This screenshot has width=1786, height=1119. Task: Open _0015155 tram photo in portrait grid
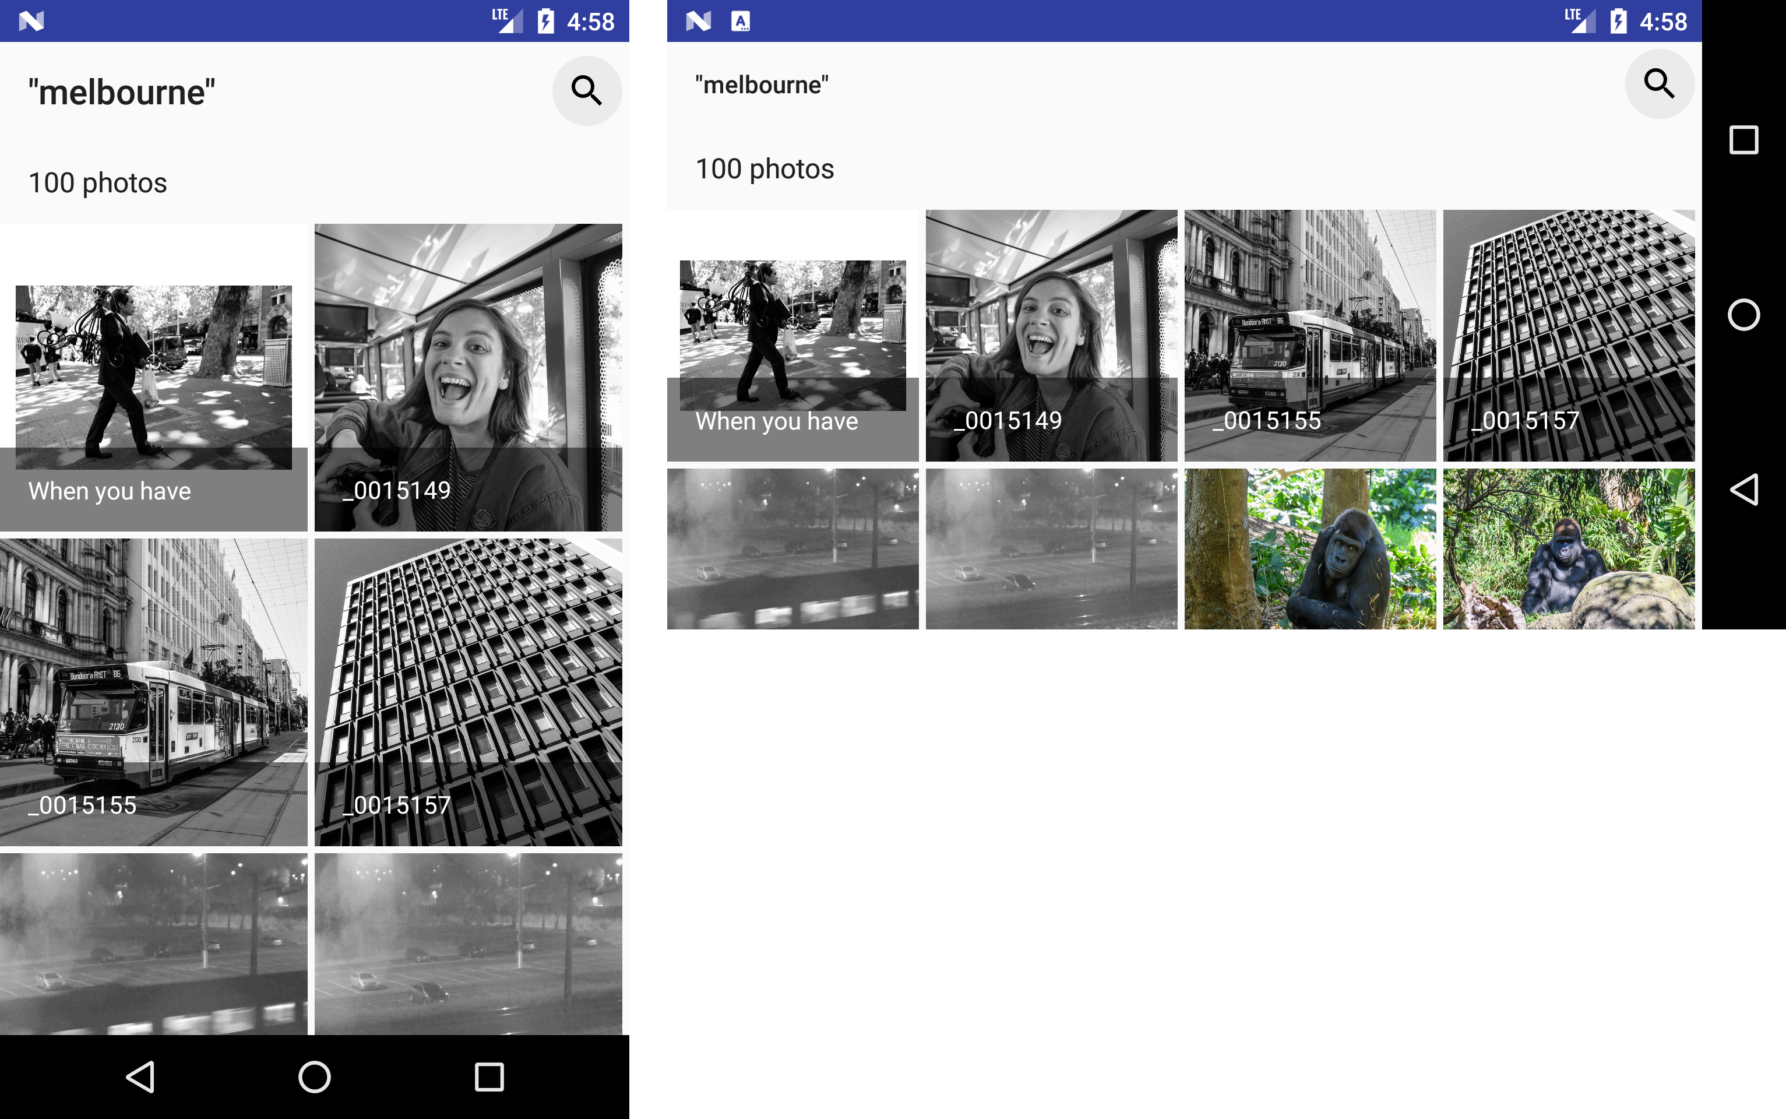153,692
